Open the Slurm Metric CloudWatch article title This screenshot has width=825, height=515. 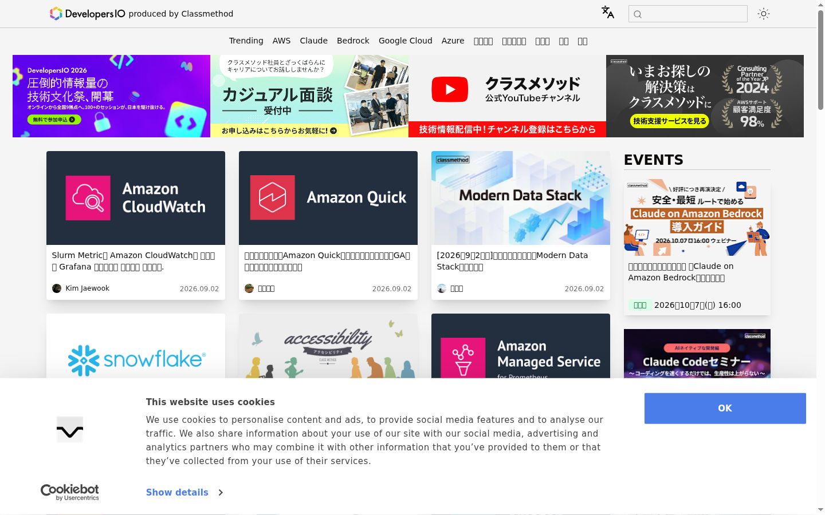(x=133, y=261)
